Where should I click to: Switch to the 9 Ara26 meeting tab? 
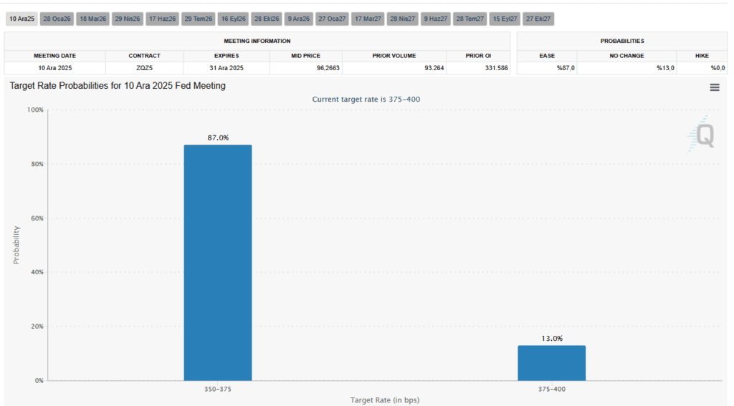298,19
